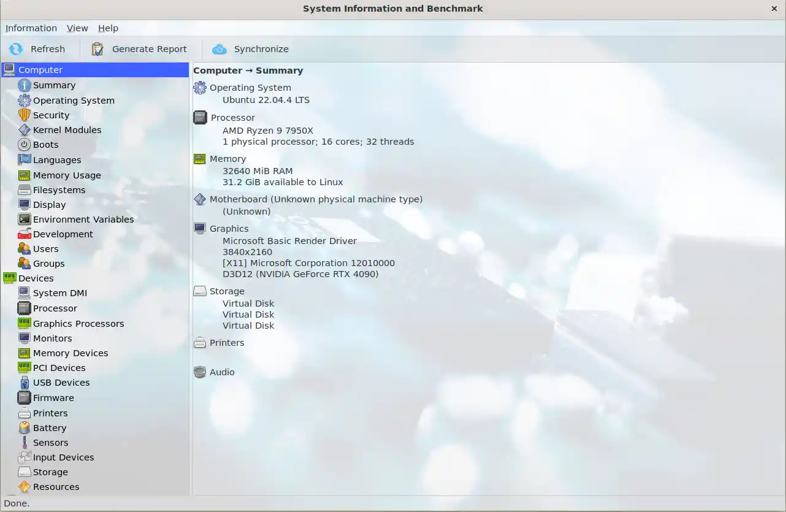
Task: Open the View menu
Action: tap(77, 28)
